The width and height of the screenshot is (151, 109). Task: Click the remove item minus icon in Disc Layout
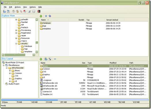(x=55, y=59)
